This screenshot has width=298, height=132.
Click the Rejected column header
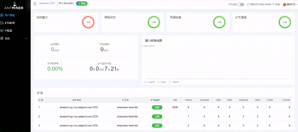pos(243,100)
